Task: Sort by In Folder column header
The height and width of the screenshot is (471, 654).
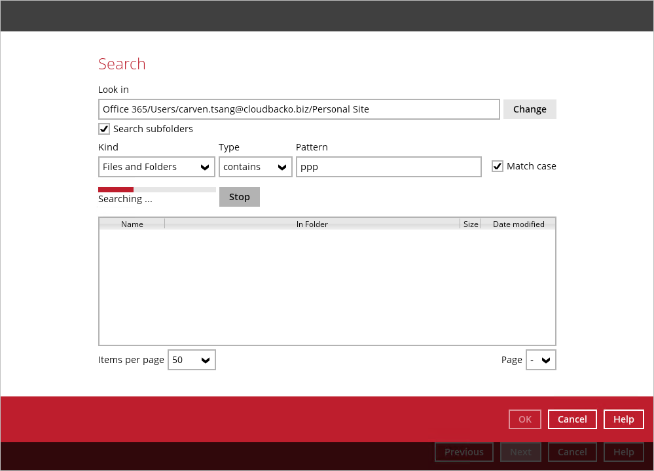Action: pos(312,224)
